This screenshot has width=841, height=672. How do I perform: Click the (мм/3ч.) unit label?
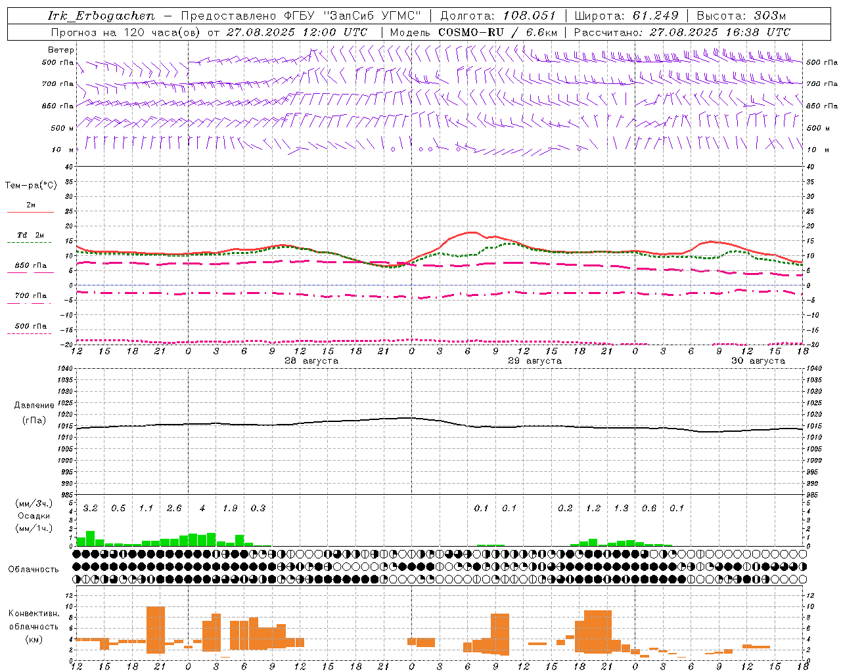[34, 503]
